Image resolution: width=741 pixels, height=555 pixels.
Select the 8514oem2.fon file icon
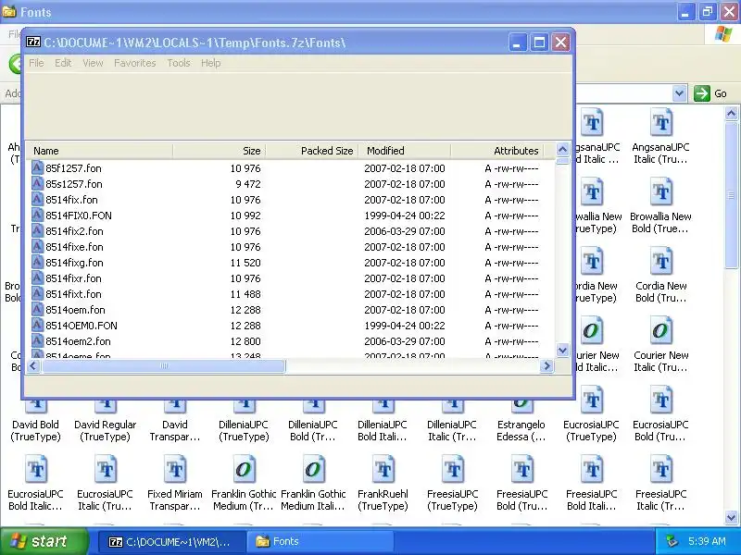(37, 340)
